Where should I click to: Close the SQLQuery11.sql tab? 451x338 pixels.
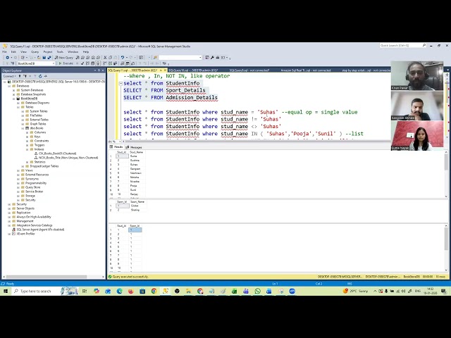pos(165,70)
